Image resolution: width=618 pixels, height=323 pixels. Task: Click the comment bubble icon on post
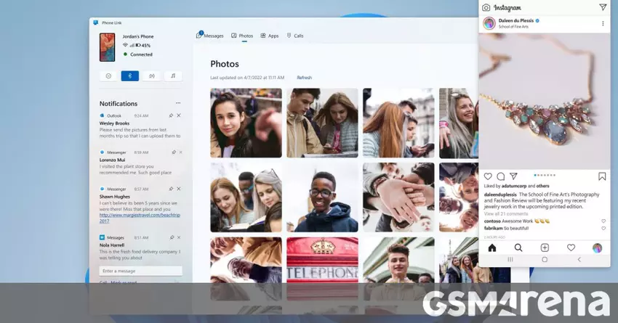(x=500, y=176)
